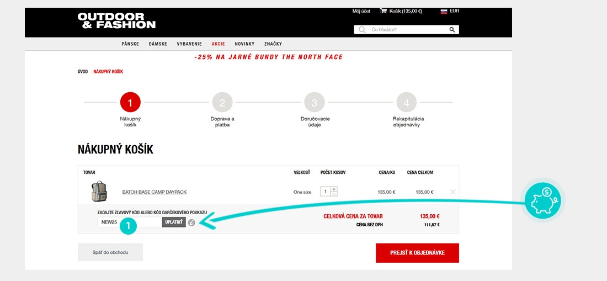The width and height of the screenshot is (607, 281).
Task: Open the Značky menu
Action: pyautogui.click(x=273, y=44)
